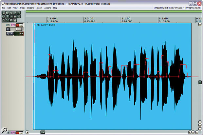Click the vertical scrollbar down arrow
This screenshot has height=135, width=203.
[200, 122]
